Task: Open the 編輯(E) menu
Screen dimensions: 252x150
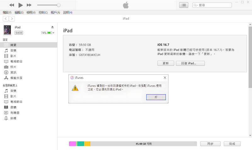Action: click(19, 13)
